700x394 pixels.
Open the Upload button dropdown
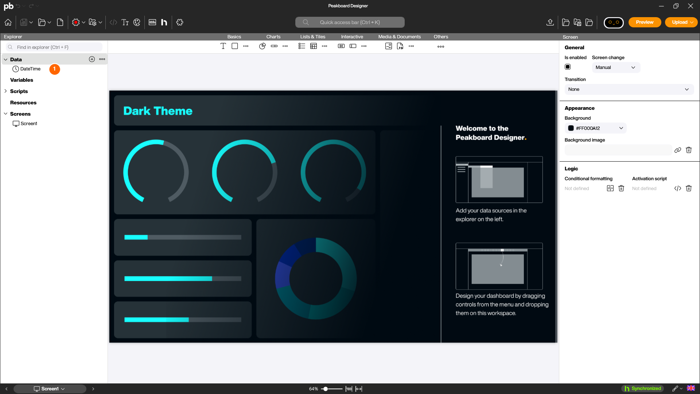[x=692, y=22]
